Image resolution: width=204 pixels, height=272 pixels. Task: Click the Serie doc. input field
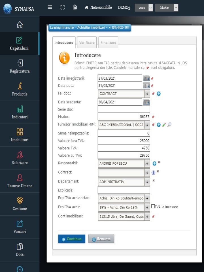[124, 109]
